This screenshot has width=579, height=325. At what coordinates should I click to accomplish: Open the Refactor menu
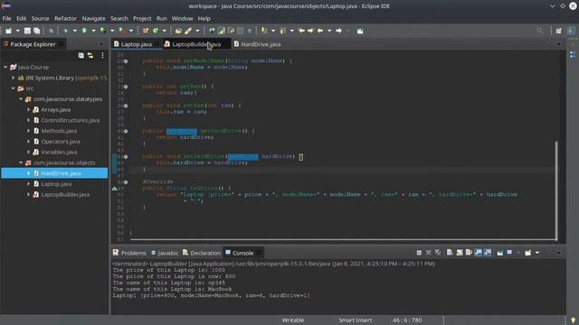pyautogui.click(x=65, y=18)
